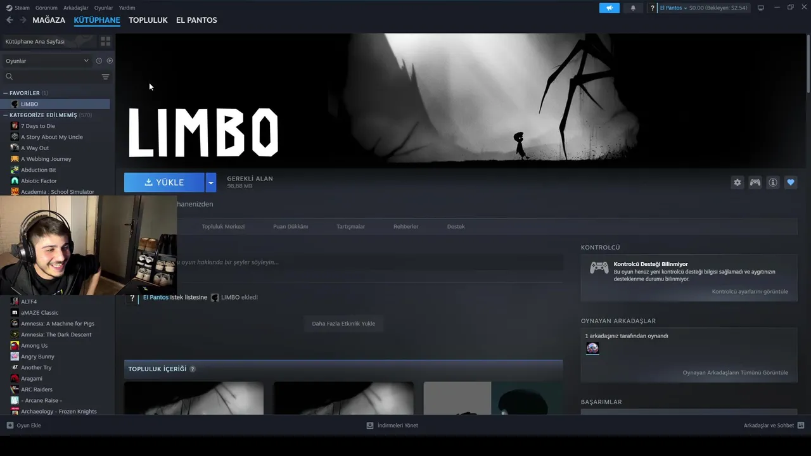Select Amnesia: The Dark Descent
Screen dimensions: 811x456
[x=56, y=335]
